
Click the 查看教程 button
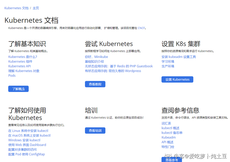click(95, 84)
